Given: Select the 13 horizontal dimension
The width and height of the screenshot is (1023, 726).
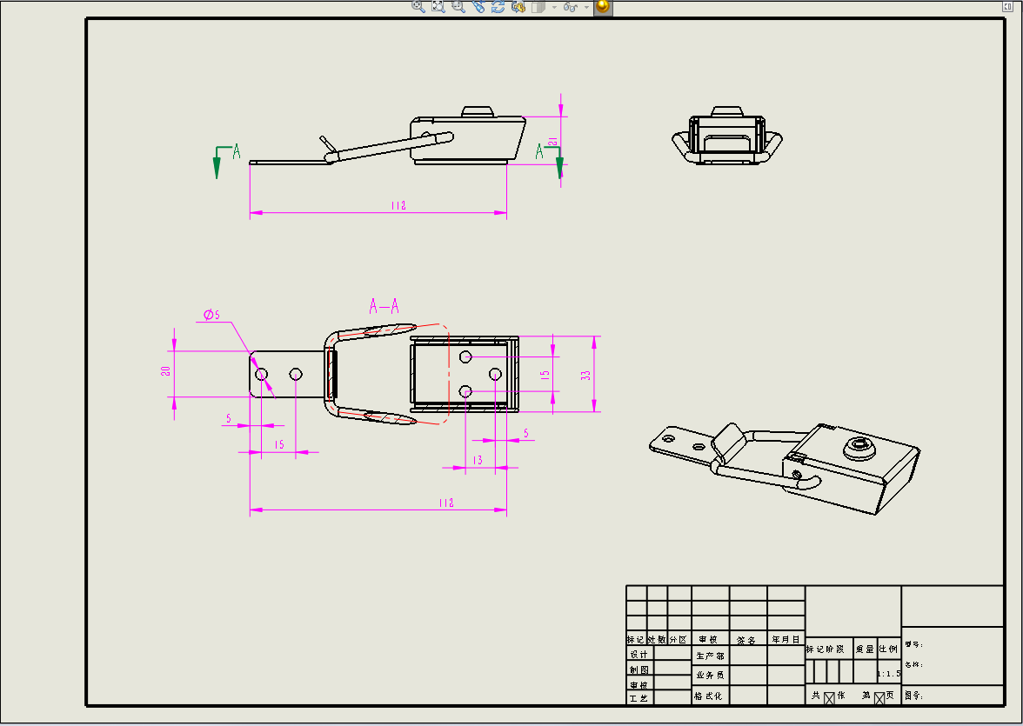Looking at the screenshot, I should click(478, 460).
